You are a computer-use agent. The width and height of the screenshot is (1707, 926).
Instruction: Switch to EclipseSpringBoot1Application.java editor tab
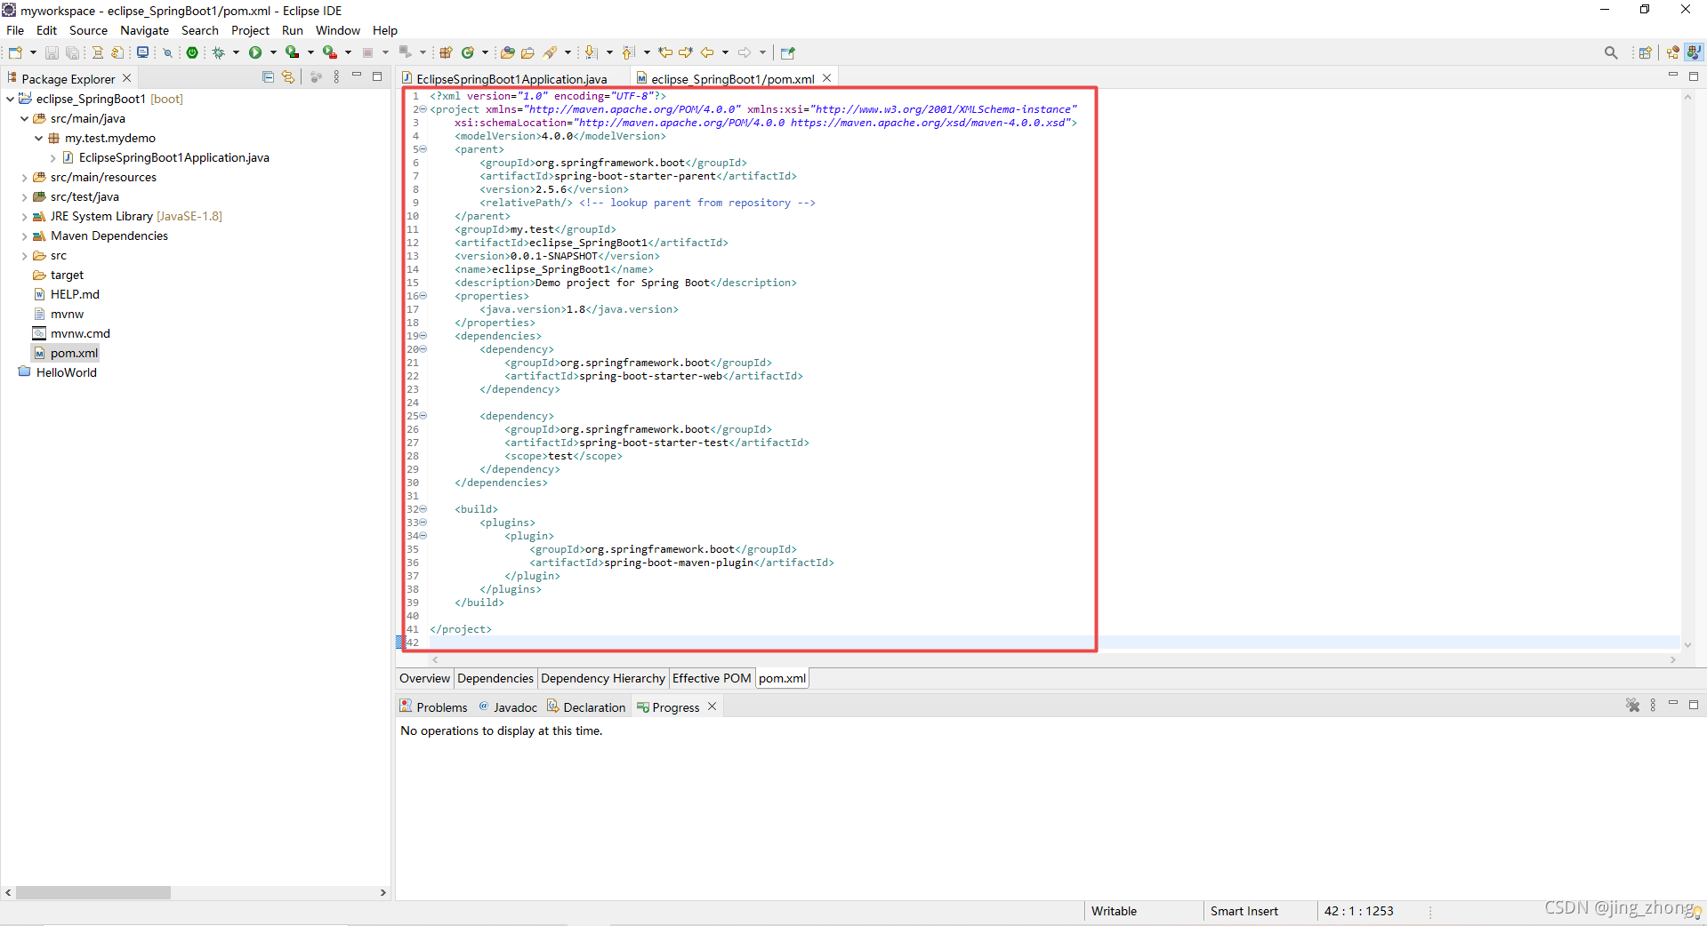(x=511, y=79)
